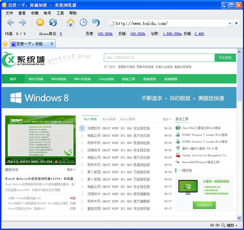Image resolution: width=244 pixels, height=230 pixels.
Task: Open the 工具 menu
Action: (x=60, y=13)
